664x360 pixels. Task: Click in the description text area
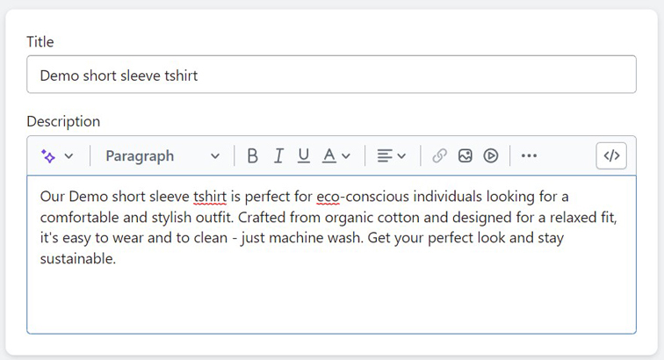click(331, 255)
